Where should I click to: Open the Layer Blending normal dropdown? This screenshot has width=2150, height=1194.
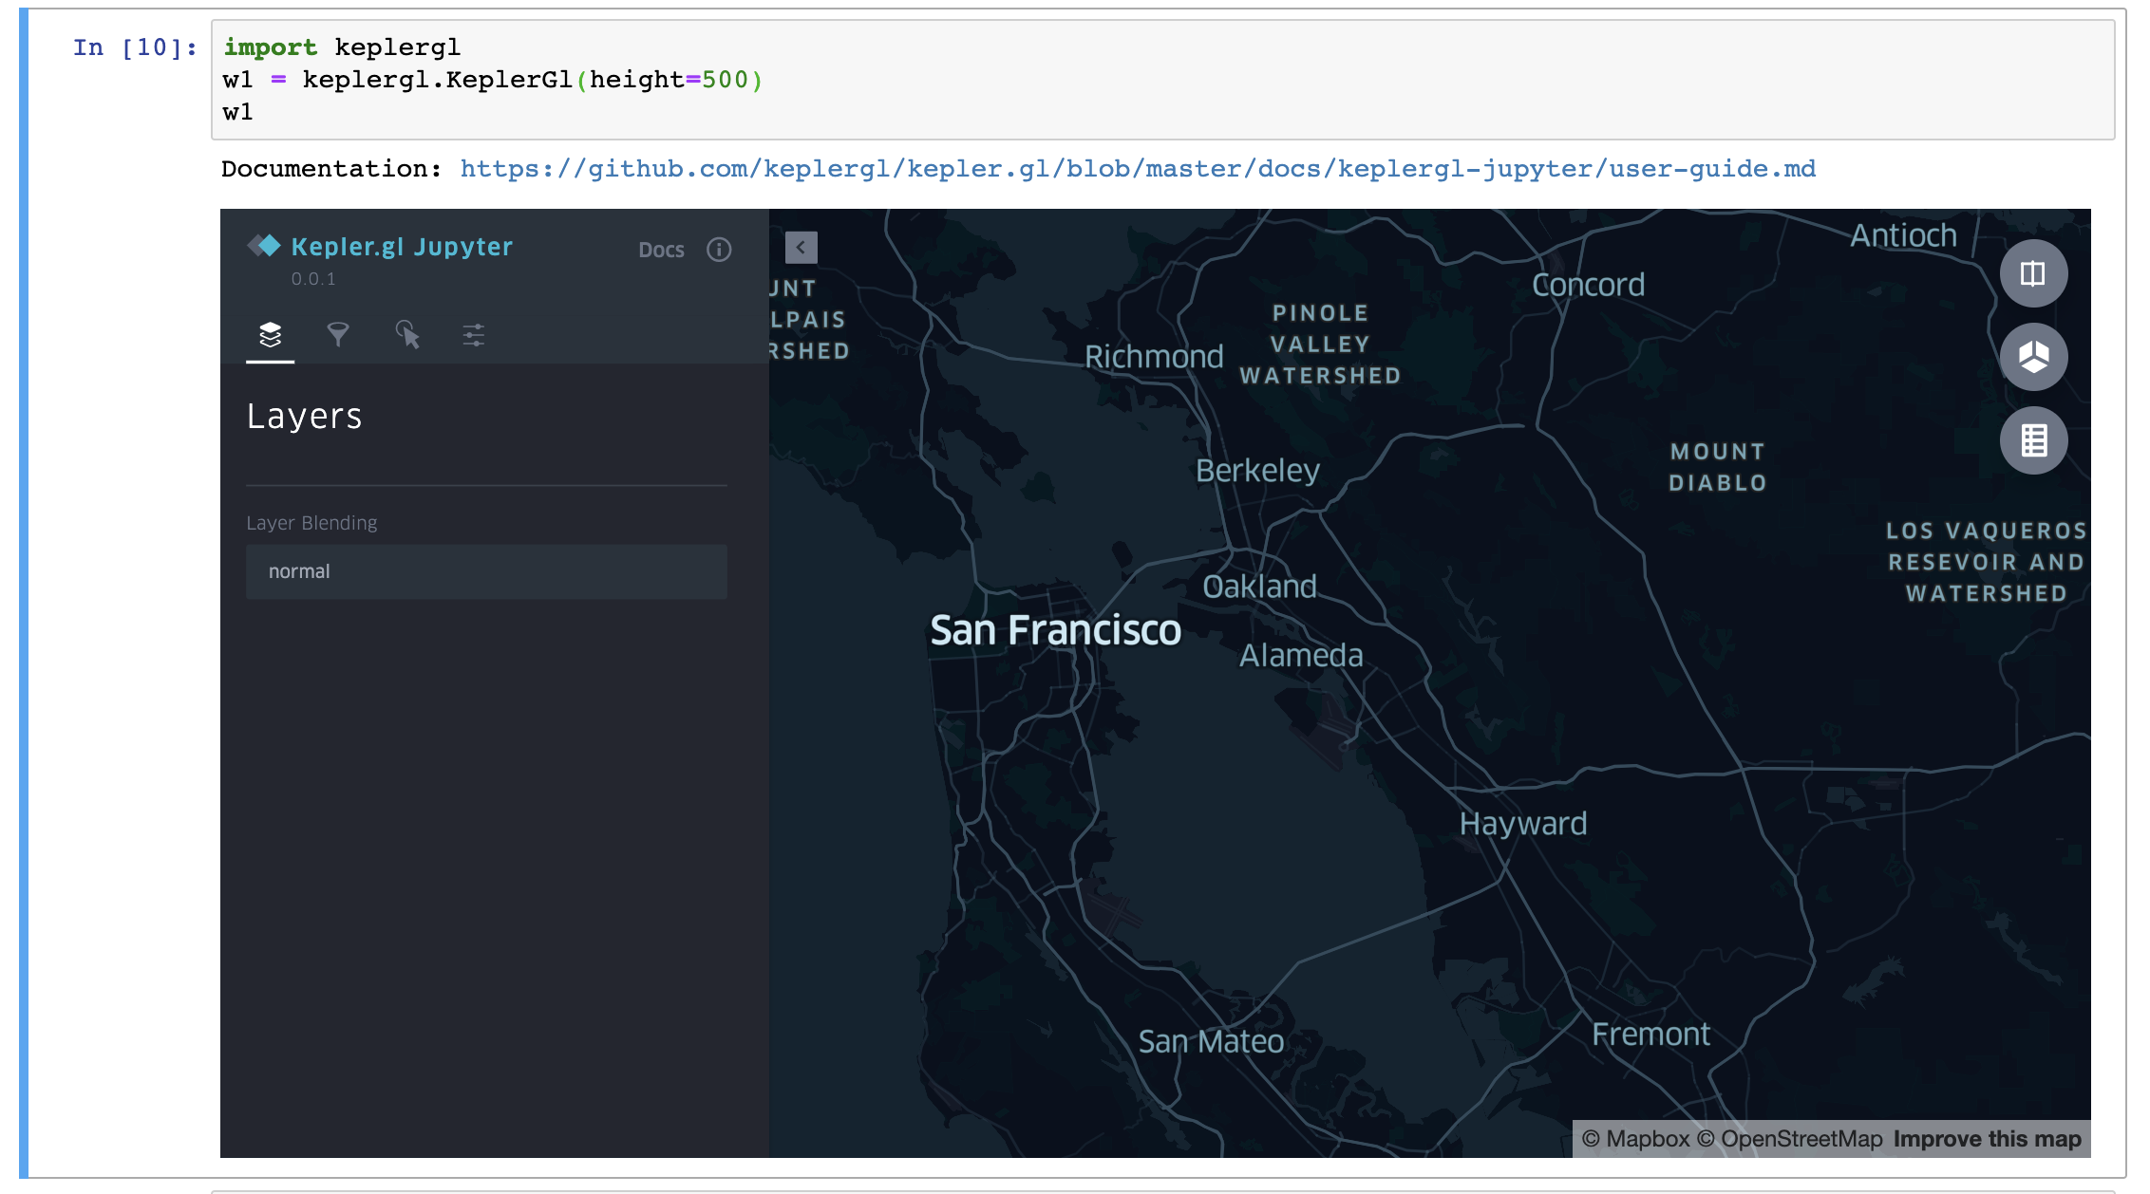click(x=486, y=571)
